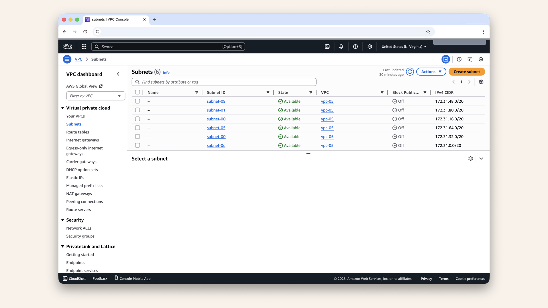Refresh the subnets list
The image size is (548, 308).
pyautogui.click(x=410, y=72)
